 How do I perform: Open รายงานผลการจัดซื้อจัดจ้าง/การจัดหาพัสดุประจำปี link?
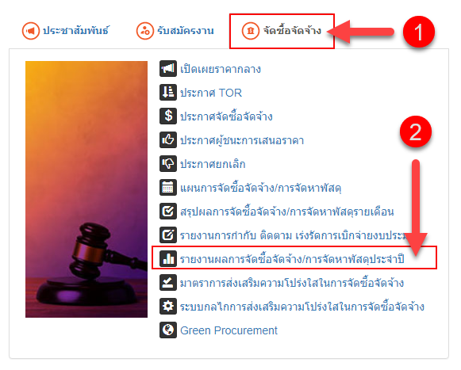(292, 259)
